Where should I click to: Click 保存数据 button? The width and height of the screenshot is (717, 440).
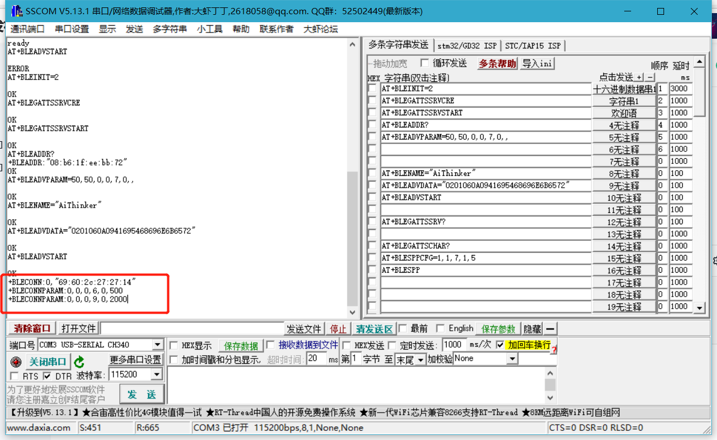tap(241, 346)
